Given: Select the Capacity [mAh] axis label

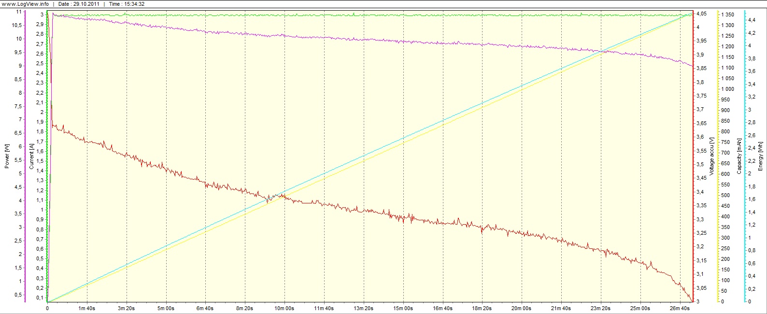Looking at the screenshot, I should pyautogui.click(x=739, y=156).
